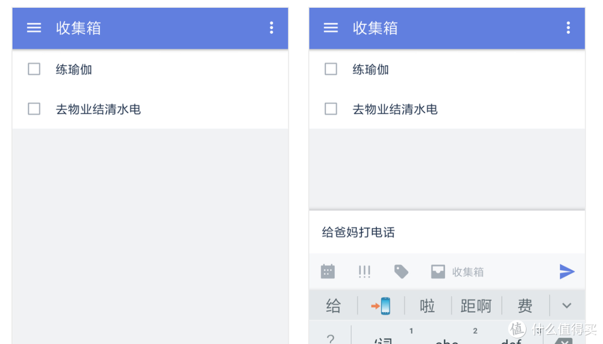Expand candidate list with chevron
603x344 pixels.
567,306
